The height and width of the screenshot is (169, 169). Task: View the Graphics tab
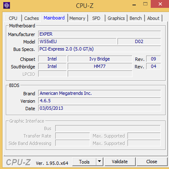[x=116, y=18]
